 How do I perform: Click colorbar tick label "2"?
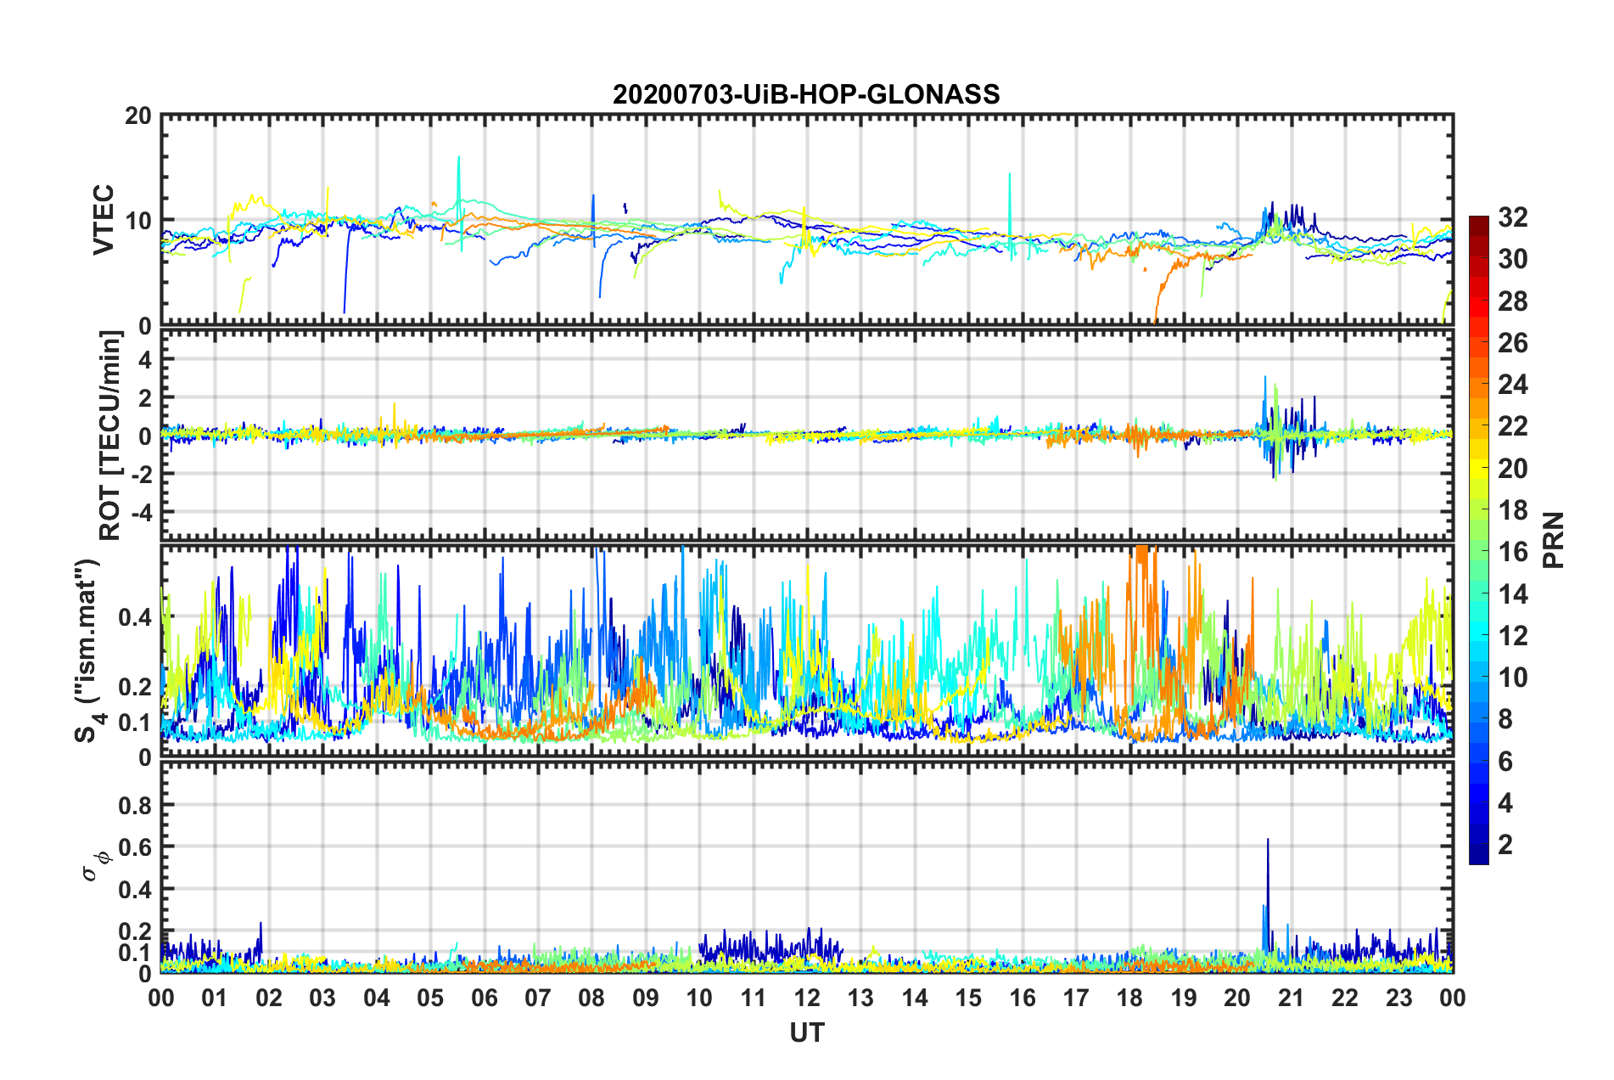[1505, 845]
